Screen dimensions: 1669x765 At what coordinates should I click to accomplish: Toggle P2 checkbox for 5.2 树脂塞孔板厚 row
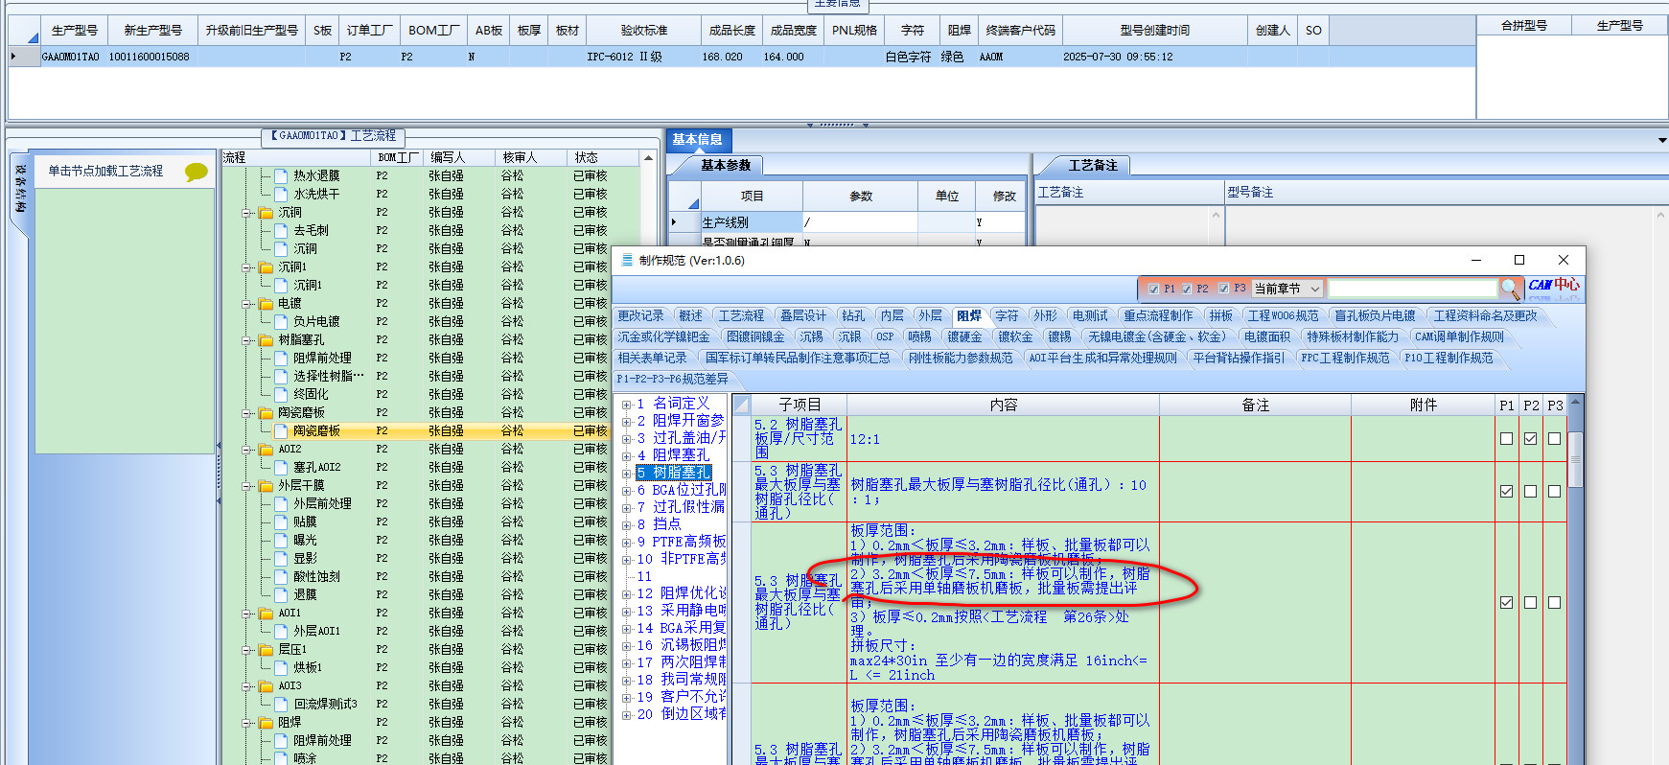1530,438
